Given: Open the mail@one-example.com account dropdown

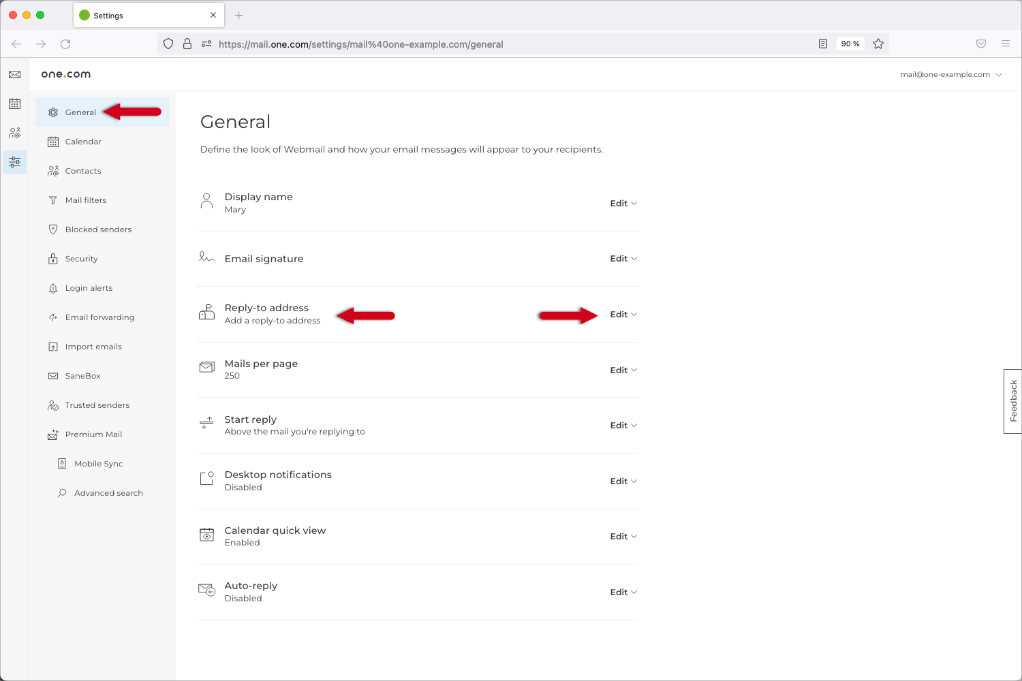Looking at the screenshot, I should click(950, 75).
